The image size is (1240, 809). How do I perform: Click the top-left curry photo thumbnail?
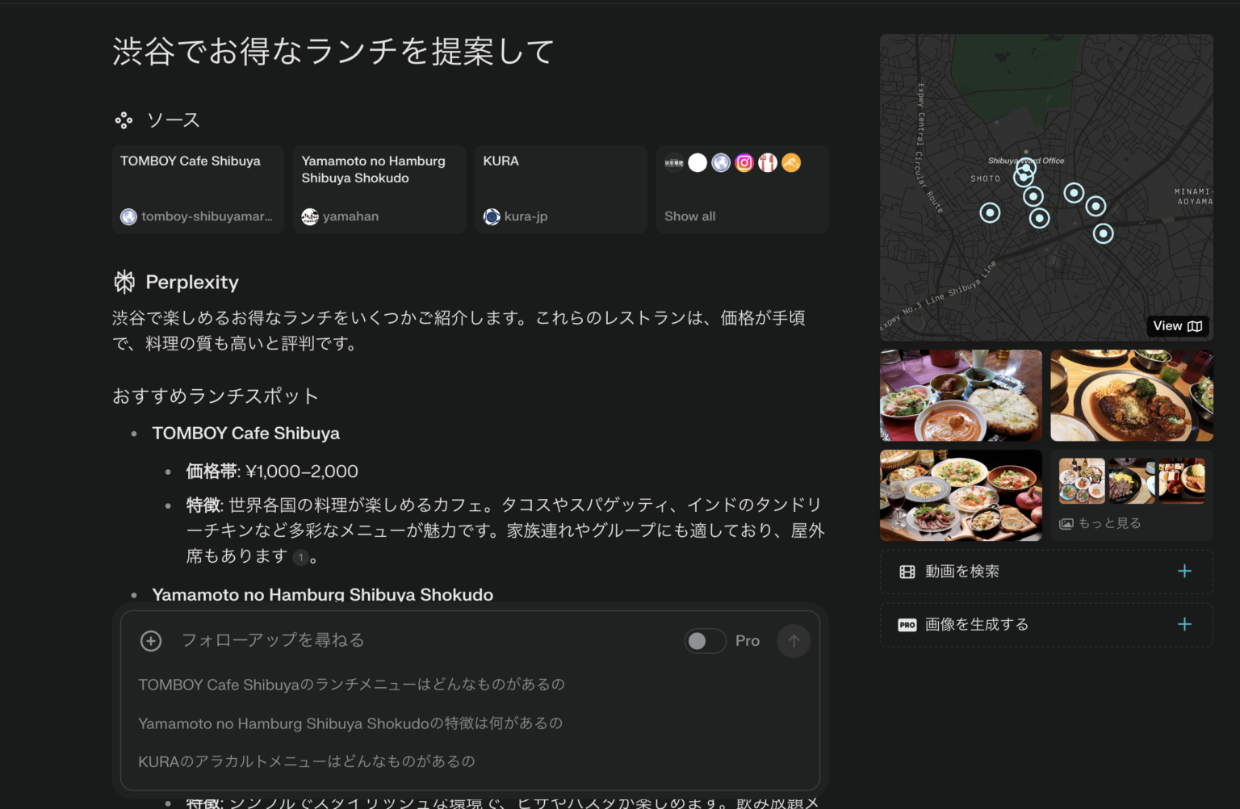[x=960, y=395]
